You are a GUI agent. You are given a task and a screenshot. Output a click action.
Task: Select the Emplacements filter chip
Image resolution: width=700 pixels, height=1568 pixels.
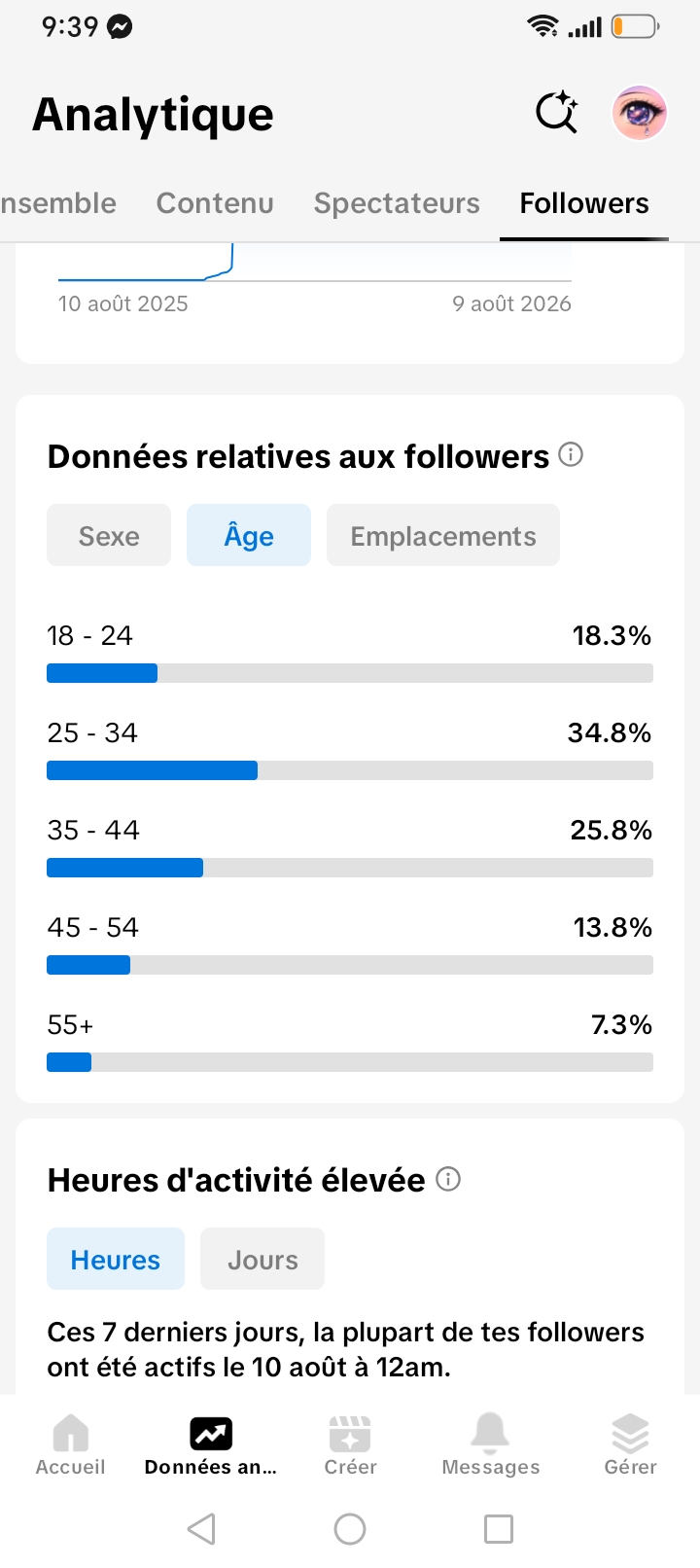pos(443,535)
